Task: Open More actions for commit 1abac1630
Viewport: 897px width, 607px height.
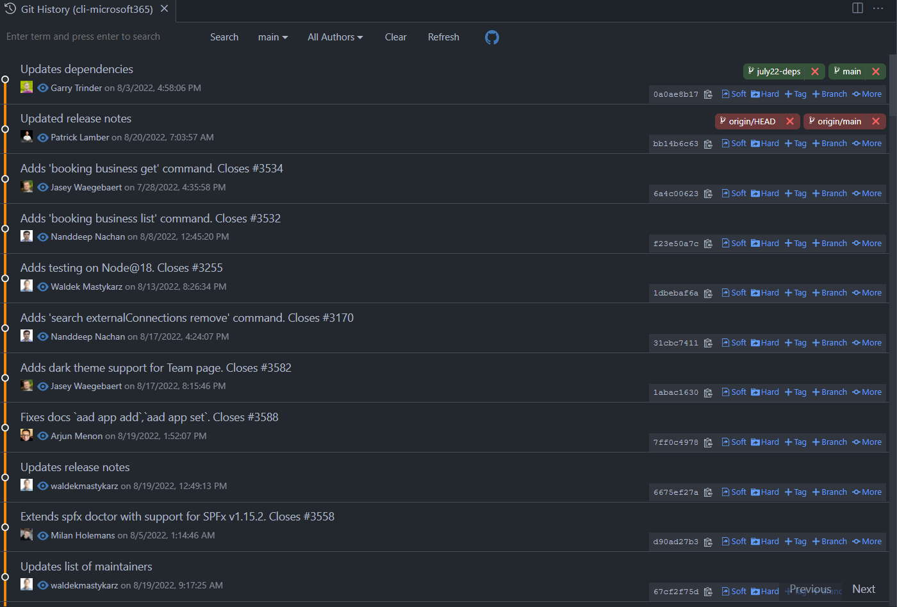Action: [867, 392]
